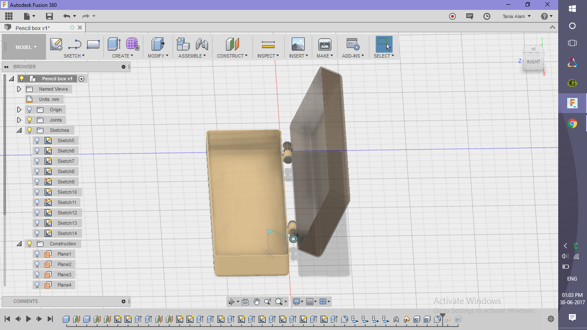The height and width of the screenshot is (330, 587).
Task: Collapse the Sketches folder
Action: click(19, 130)
